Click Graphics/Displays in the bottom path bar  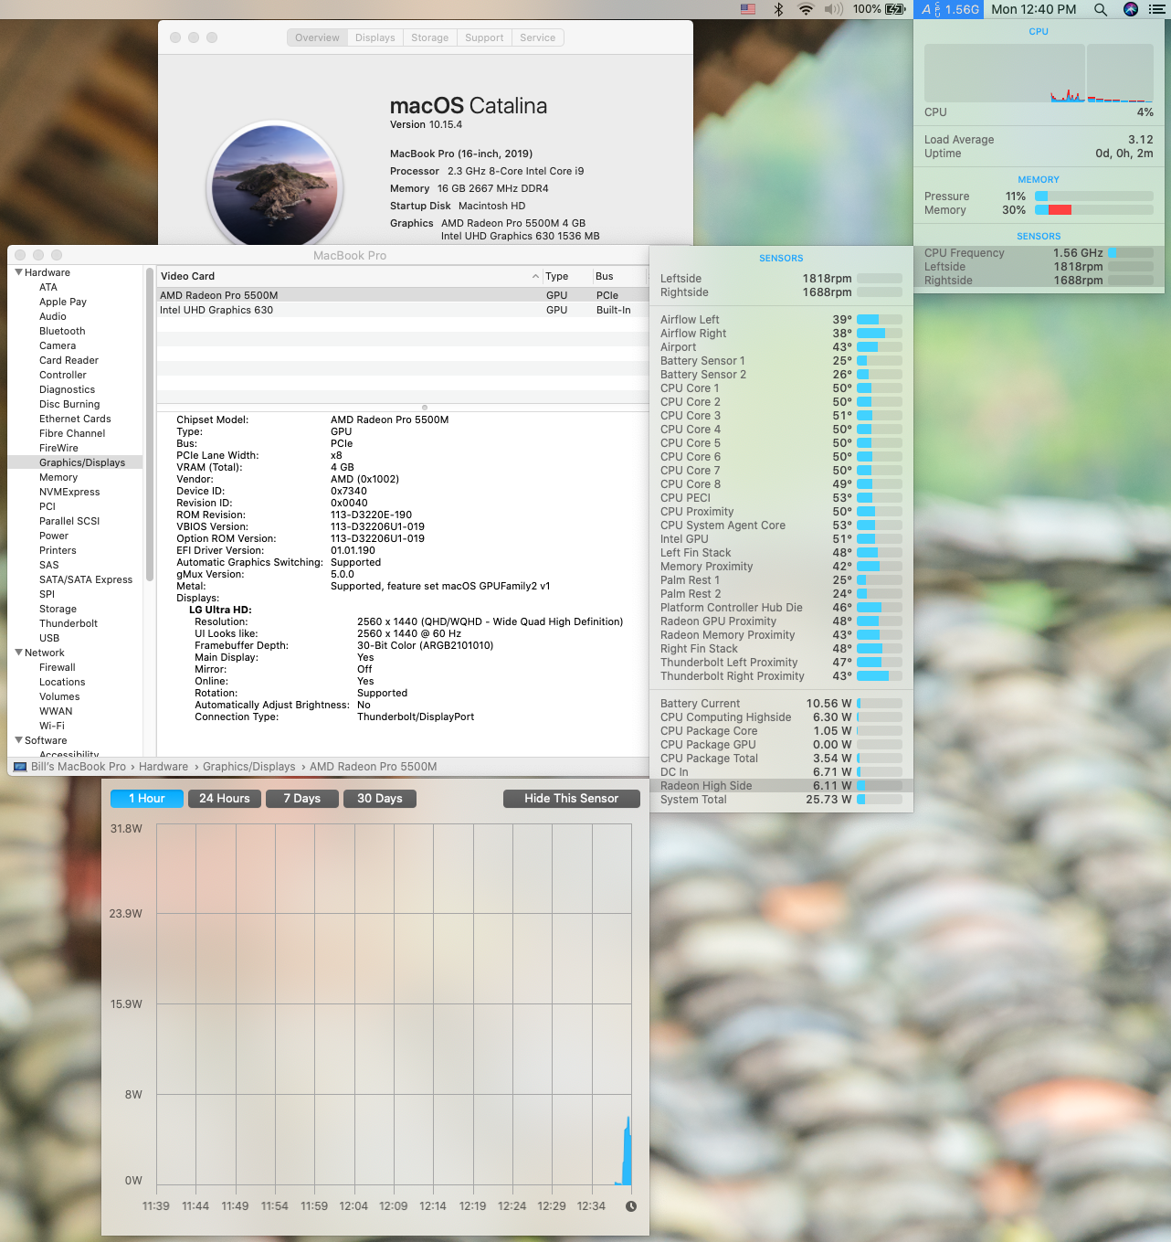249,767
